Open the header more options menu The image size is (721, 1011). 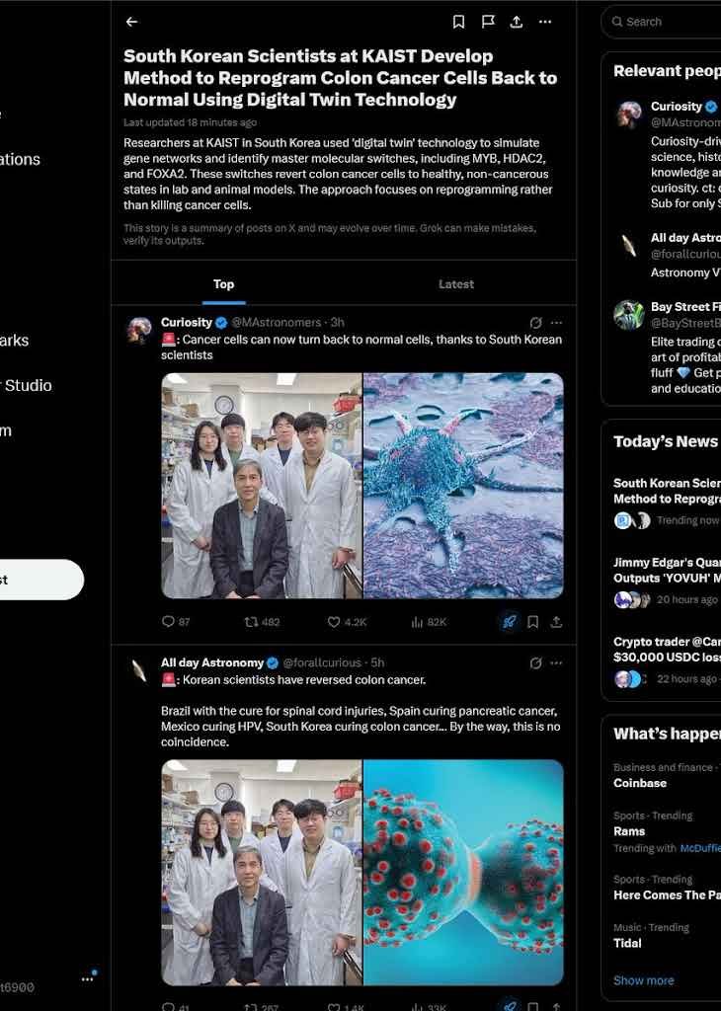point(545,22)
